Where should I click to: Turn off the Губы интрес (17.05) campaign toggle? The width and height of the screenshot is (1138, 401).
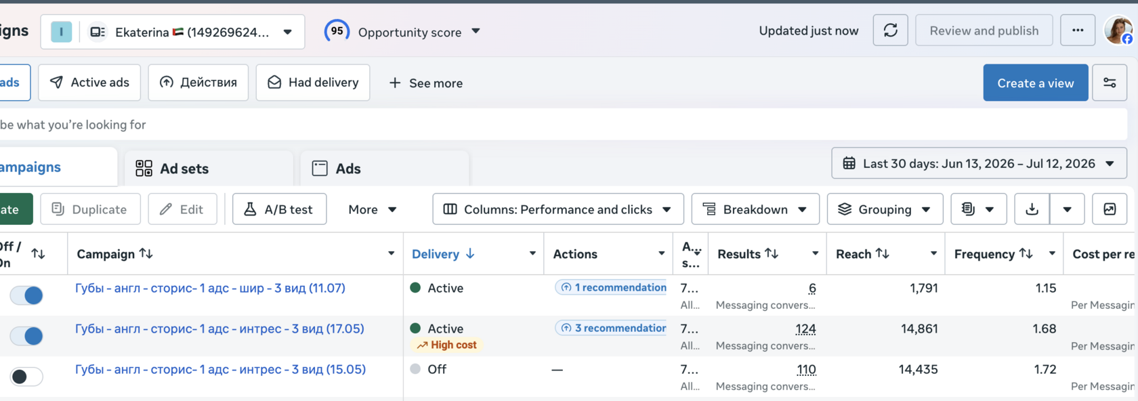[26, 336]
